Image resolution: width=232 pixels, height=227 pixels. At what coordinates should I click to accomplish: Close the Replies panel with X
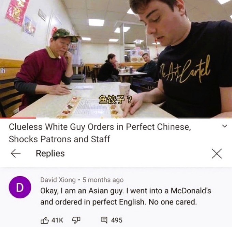click(217, 153)
